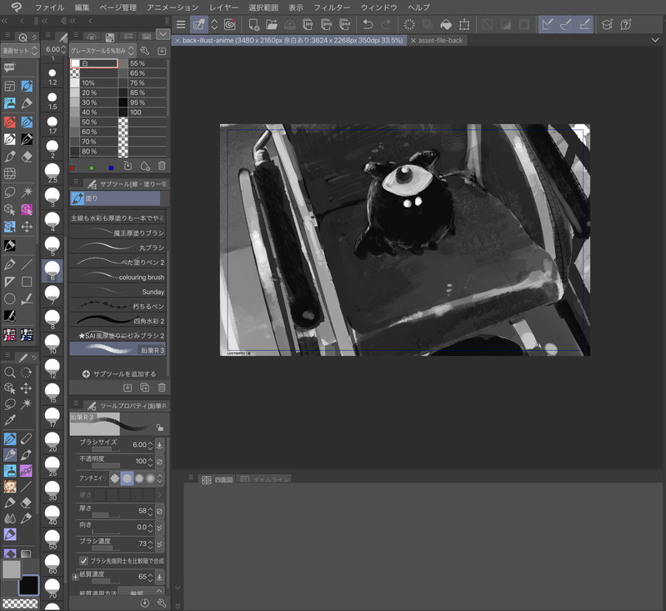Click the Open file folder icon
666x611 pixels.
272,25
